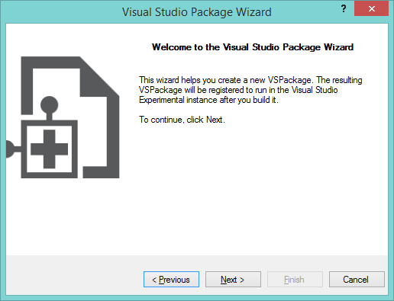This screenshot has height=301, width=394.
Task: Go forward with the Next > button
Action: click(233, 280)
